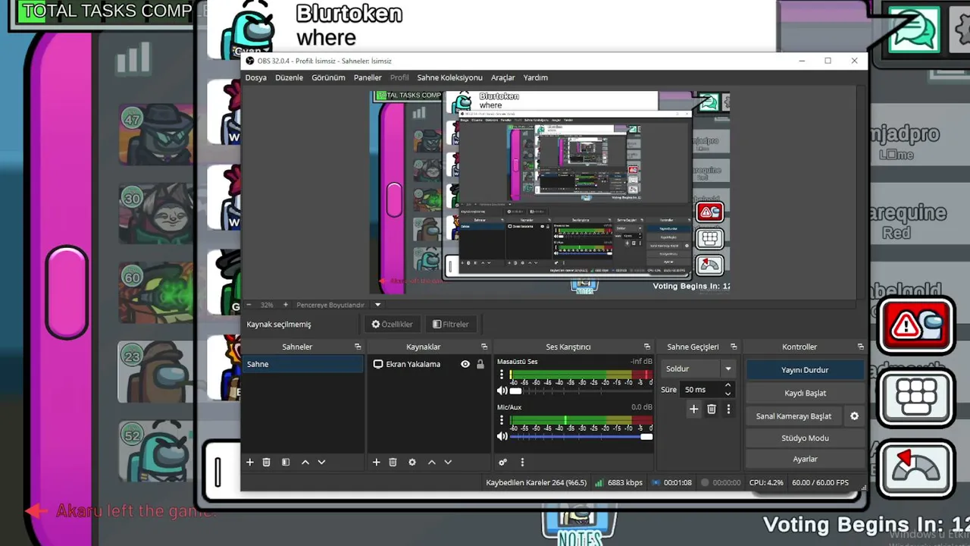The width and height of the screenshot is (970, 546).
Task: Click Kaydı Başlat to start recording
Action: 805,393
